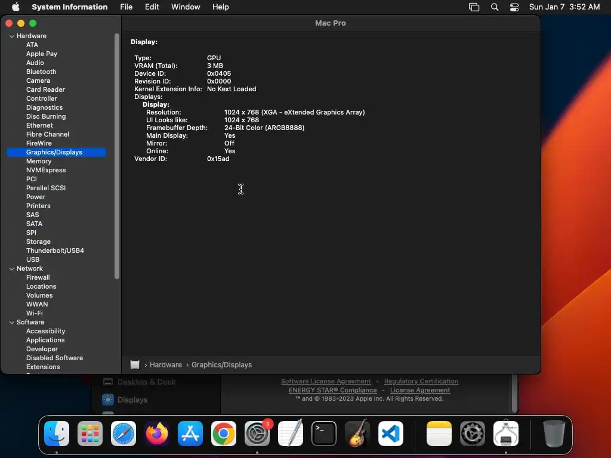Open the Edit menu
Image resolution: width=611 pixels, height=458 pixels.
pyautogui.click(x=152, y=7)
